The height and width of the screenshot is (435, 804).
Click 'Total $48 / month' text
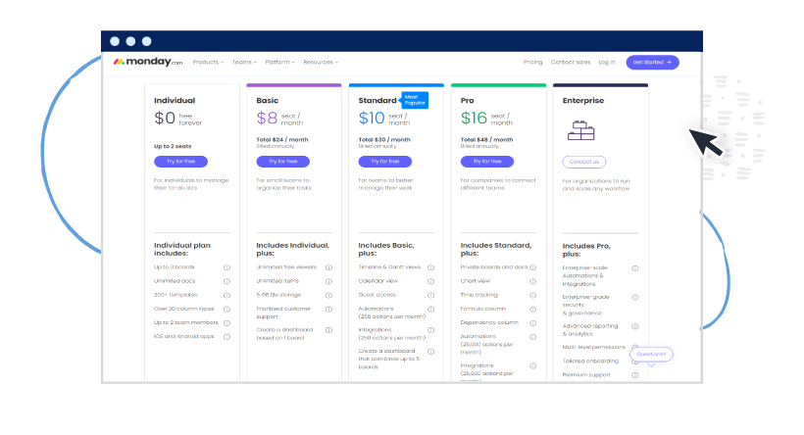[486, 139]
